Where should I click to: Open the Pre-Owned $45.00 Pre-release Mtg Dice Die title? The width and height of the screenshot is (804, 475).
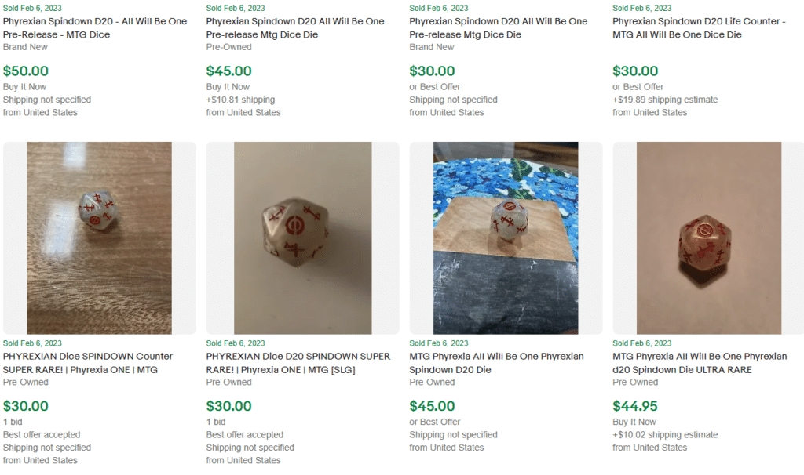[x=295, y=28]
